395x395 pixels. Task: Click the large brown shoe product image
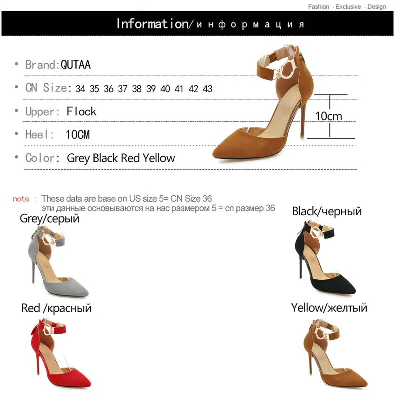coord(263,103)
